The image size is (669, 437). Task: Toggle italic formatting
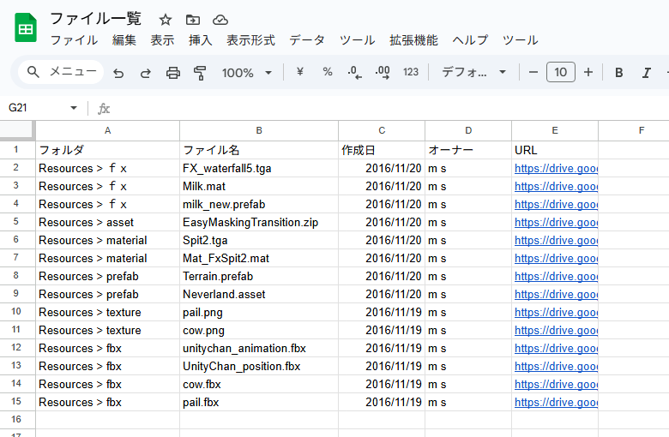pyautogui.click(x=646, y=73)
